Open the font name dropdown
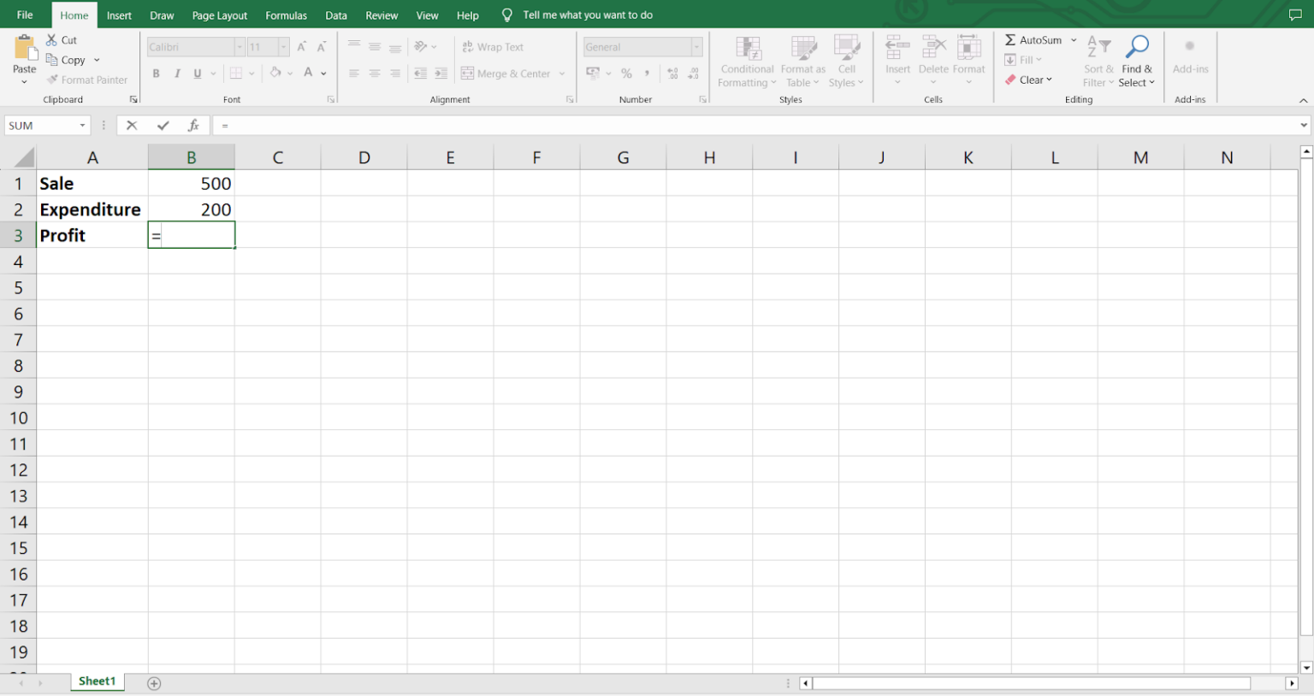This screenshot has width=1314, height=696. [240, 46]
